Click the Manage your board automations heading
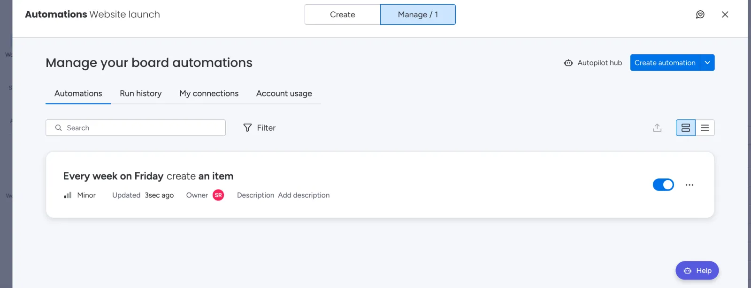 [x=149, y=63]
